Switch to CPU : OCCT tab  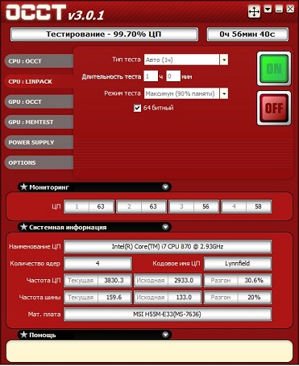[39, 61]
